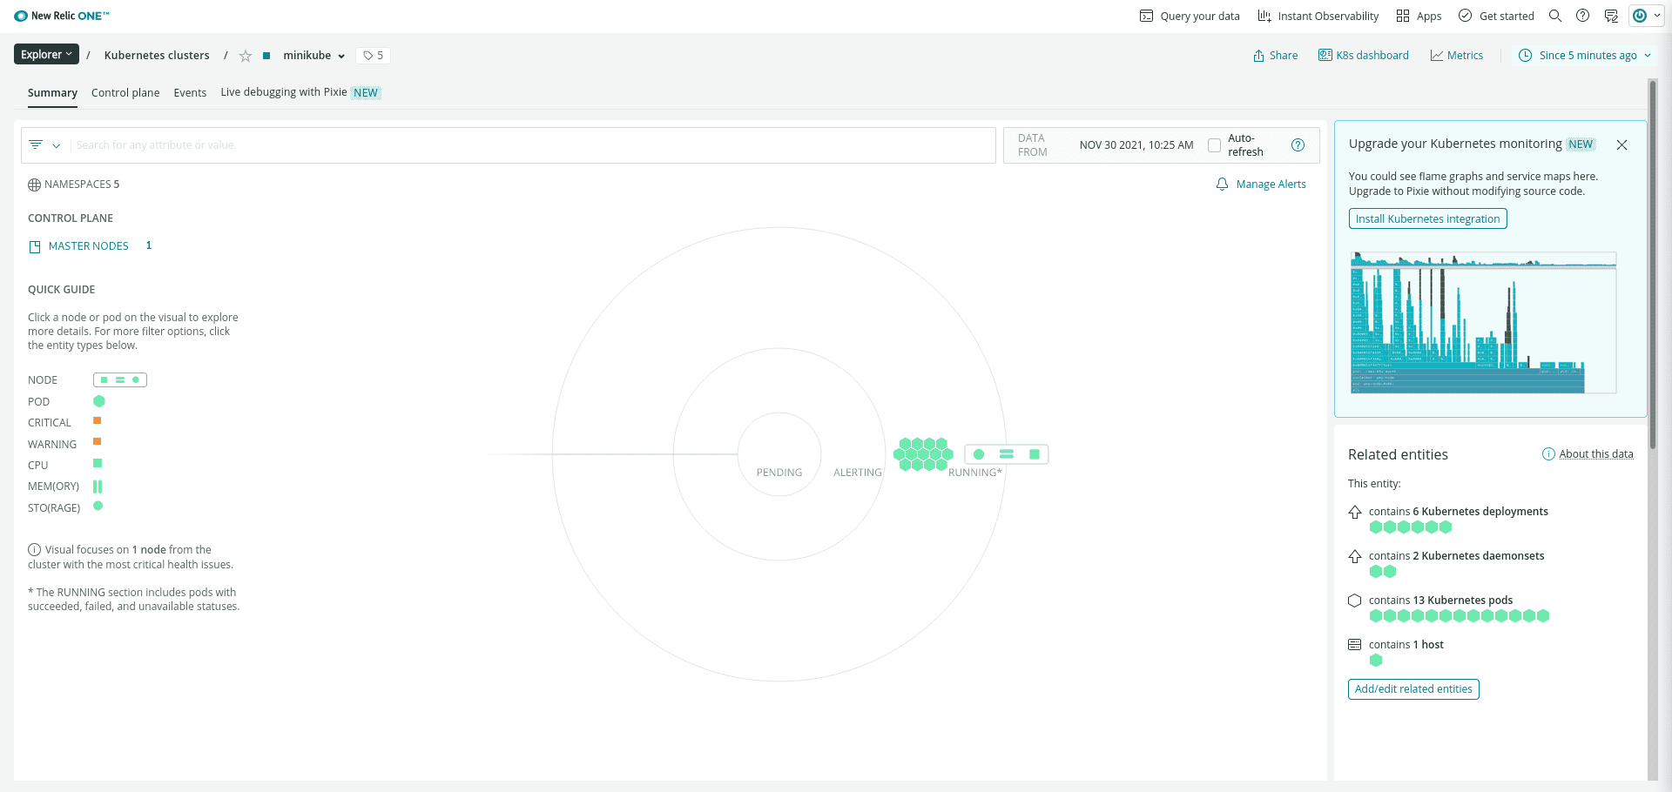Click the attribute search input field
The width and height of the screenshot is (1672, 792).
(531, 145)
